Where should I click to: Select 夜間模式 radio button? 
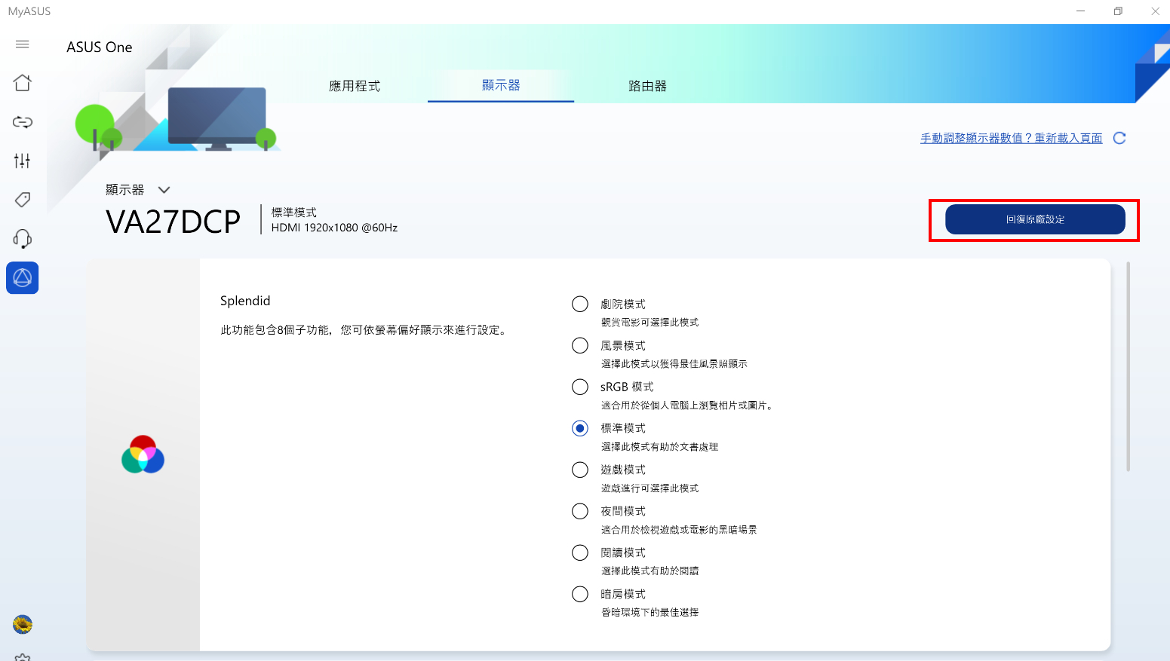tap(580, 512)
